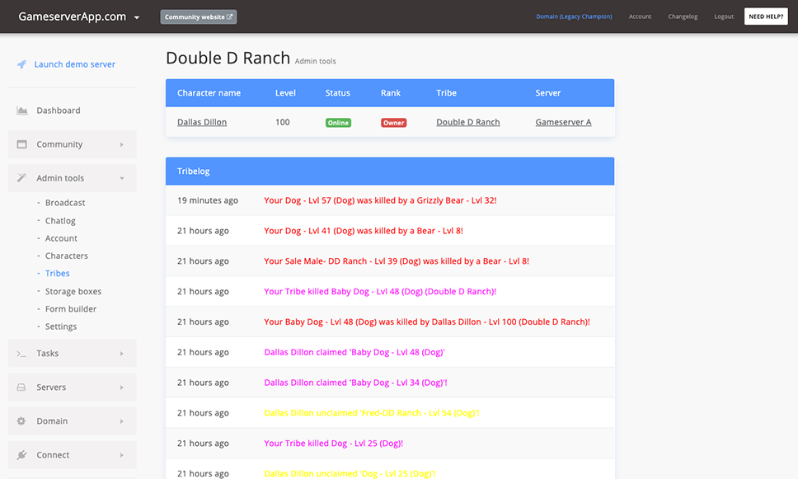Click the Community website button
Image resolution: width=798 pixels, height=479 pixels.
[x=199, y=16]
